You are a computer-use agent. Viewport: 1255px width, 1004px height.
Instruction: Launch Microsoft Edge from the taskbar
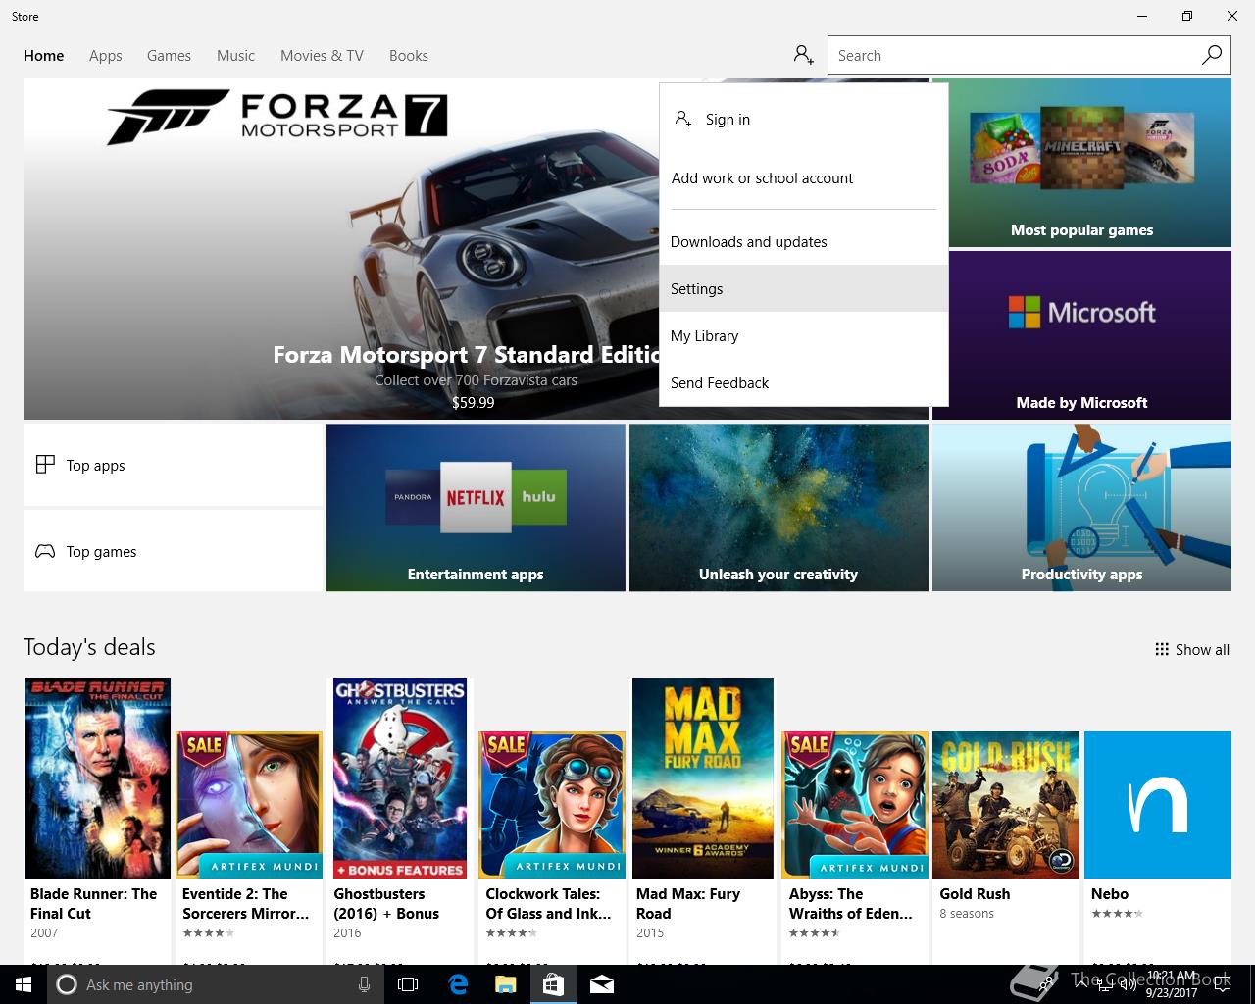coord(458,984)
